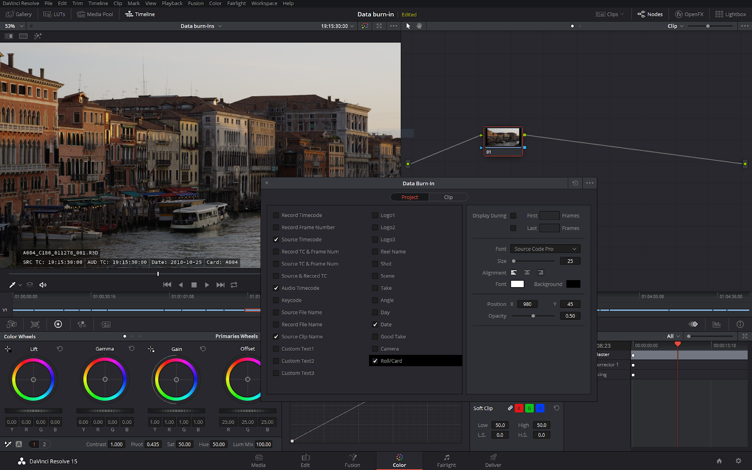Open the keyframes All dropdown
752x470 pixels.
674,336
